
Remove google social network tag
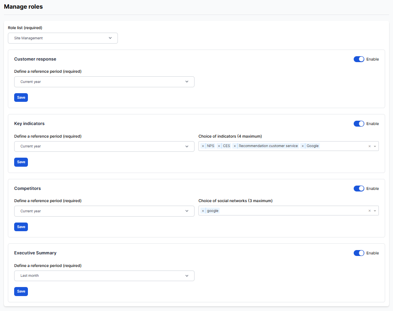[x=203, y=211]
